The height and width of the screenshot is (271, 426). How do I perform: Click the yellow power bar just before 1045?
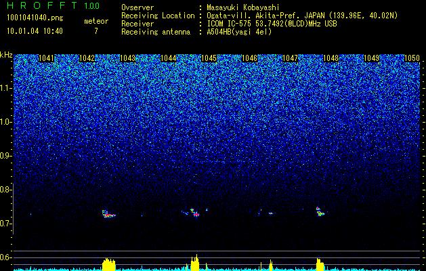195,262
